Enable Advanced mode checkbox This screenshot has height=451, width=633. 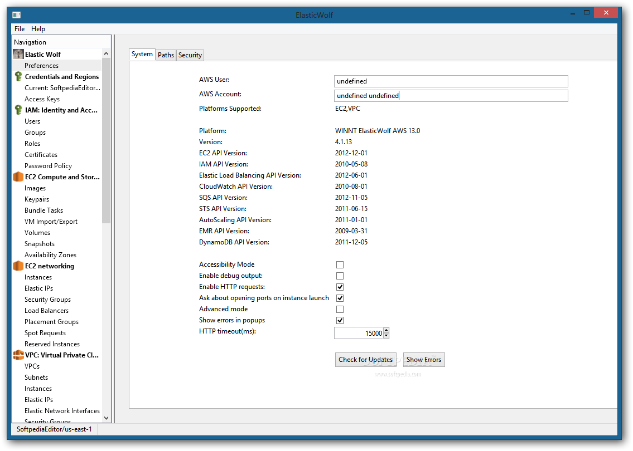(340, 310)
